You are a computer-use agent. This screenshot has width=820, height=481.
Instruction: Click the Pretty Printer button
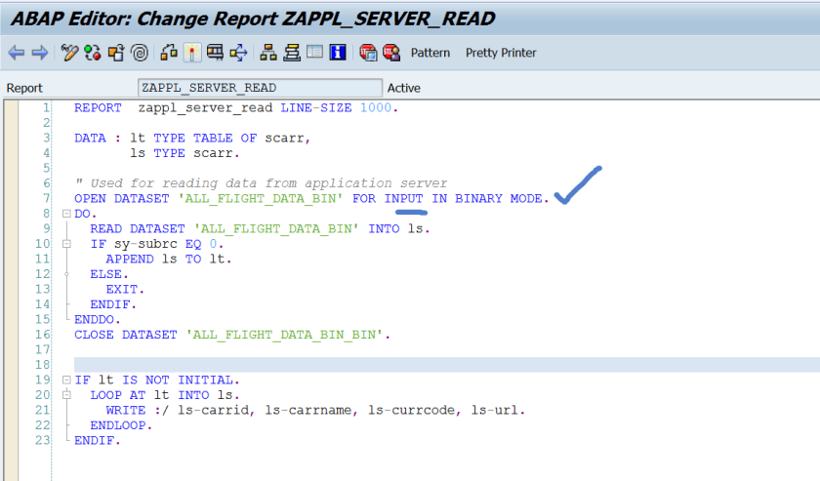pos(501,53)
